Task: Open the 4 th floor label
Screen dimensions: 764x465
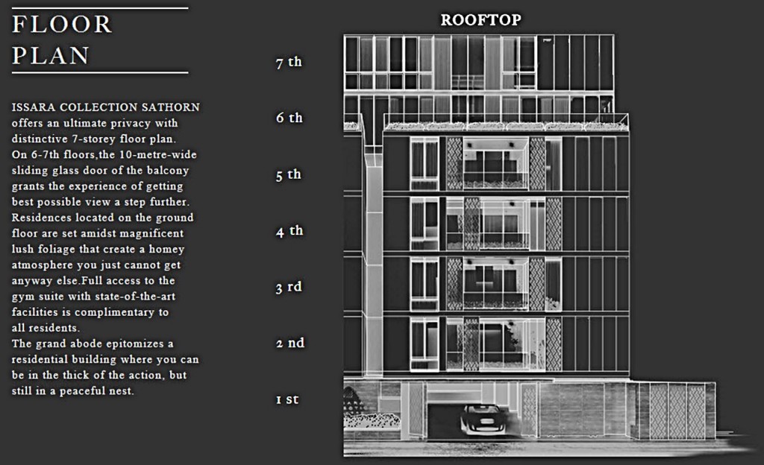Action: pyautogui.click(x=289, y=232)
